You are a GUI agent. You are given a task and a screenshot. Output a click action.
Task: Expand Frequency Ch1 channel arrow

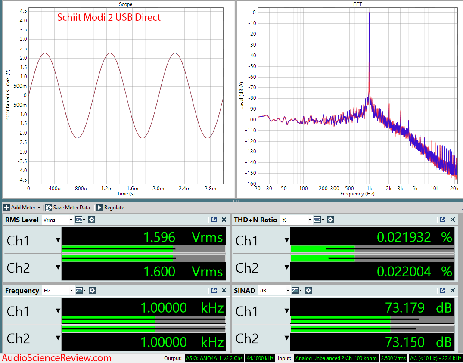[x=58, y=310]
